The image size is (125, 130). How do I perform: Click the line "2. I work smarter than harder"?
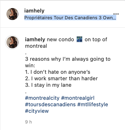[x=61, y=78]
